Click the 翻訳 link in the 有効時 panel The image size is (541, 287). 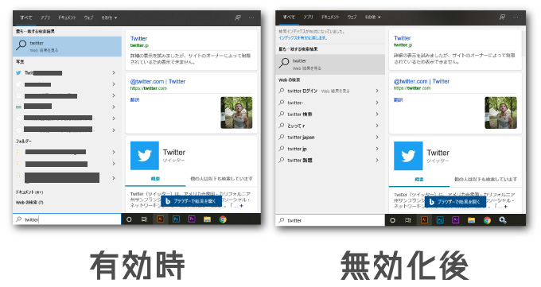coord(134,100)
